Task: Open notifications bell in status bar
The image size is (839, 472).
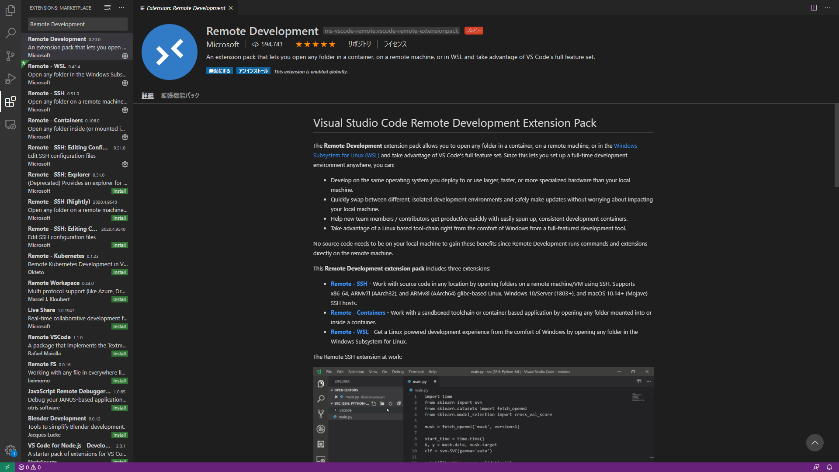Action: [829, 467]
